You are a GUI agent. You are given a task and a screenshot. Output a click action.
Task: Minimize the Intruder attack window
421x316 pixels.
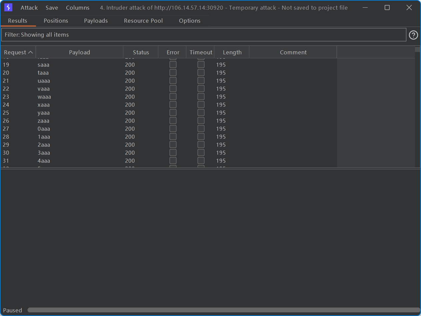coord(365,8)
